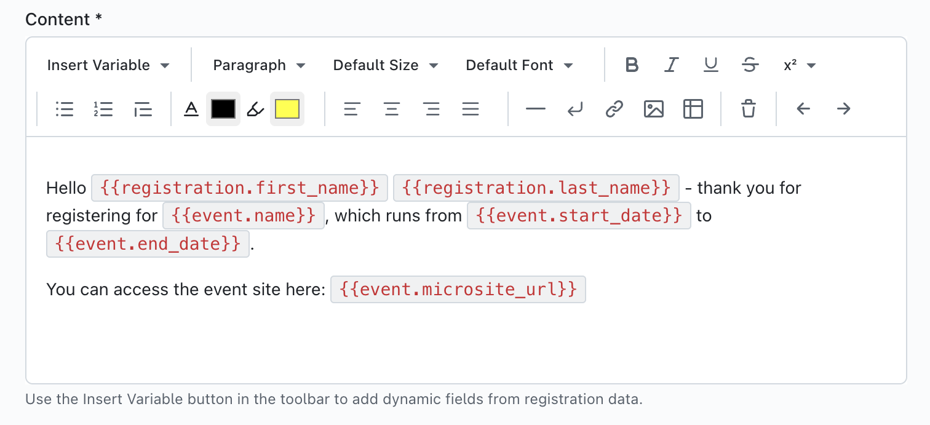Viewport: 930px width, 425px height.
Task: Open the black text color swatch
Action: point(223,109)
